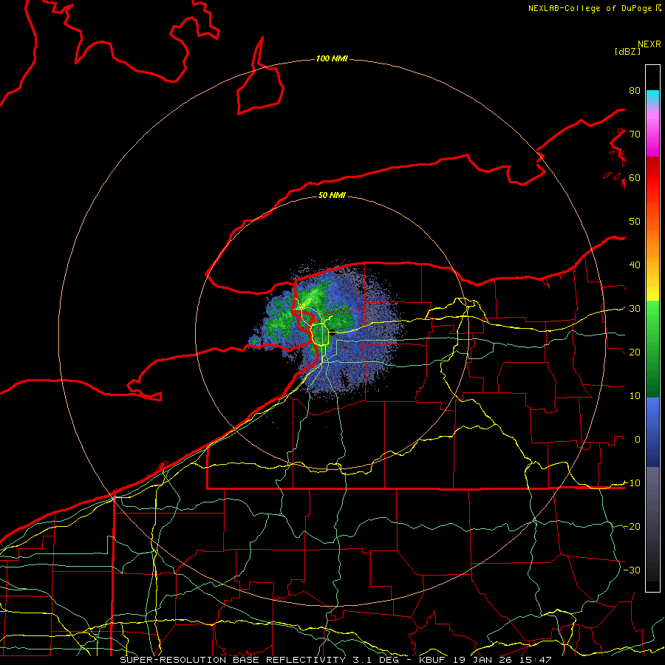Click the -30 value on the dBZ scale
The width and height of the screenshot is (665, 665).
pyautogui.click(x=632, y=570)
